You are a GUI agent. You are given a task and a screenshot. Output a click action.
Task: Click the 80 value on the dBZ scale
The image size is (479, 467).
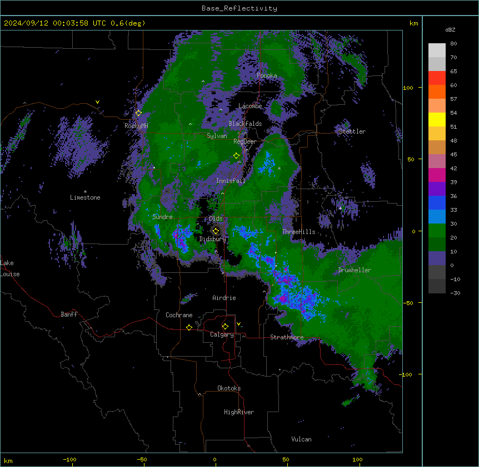(x=453, y=44)
